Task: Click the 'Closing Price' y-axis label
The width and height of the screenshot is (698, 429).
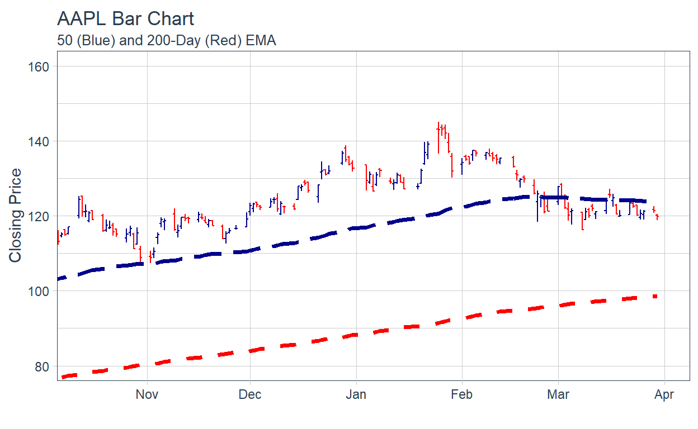Action: tap(15, 215)
